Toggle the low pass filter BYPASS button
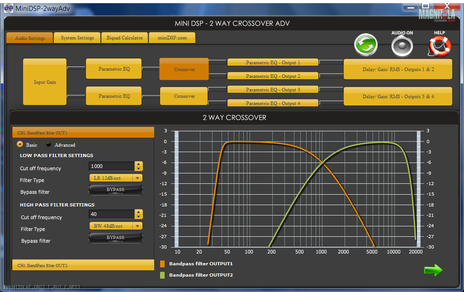This screenshot has height=292, width=464. click(x=116, y=190)
